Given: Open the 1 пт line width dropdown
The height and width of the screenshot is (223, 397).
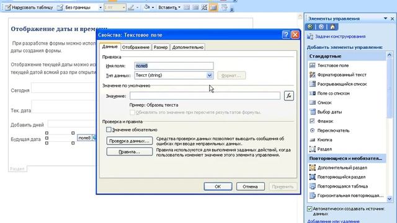Looking at the screenshot, I should point(123,7).
